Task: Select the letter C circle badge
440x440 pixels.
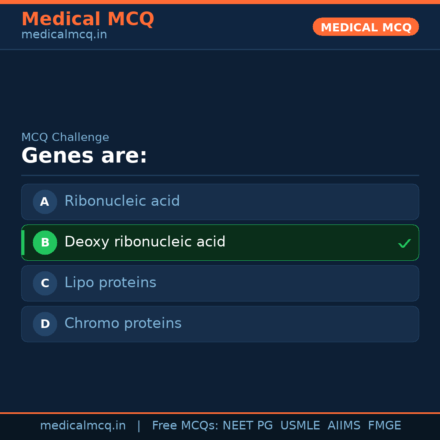Action: pyautogui.click(x=45, y=283)
